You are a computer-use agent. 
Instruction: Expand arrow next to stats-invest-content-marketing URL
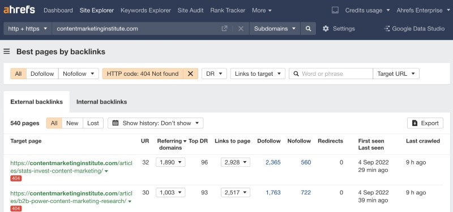point(106,171)
